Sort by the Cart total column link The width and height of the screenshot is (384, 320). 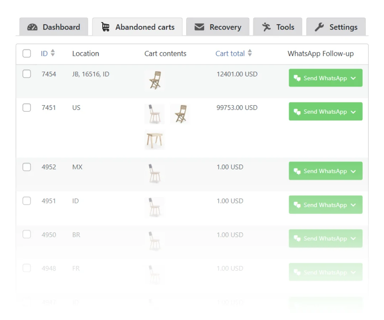pyautogui.click(x=230, y=54)
